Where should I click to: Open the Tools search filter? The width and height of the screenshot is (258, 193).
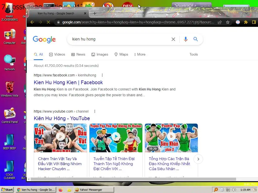[x=193, y=55]
